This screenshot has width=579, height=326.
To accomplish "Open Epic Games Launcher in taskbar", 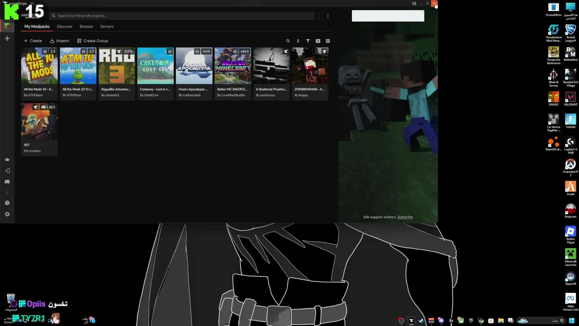I will pos(471,321).
